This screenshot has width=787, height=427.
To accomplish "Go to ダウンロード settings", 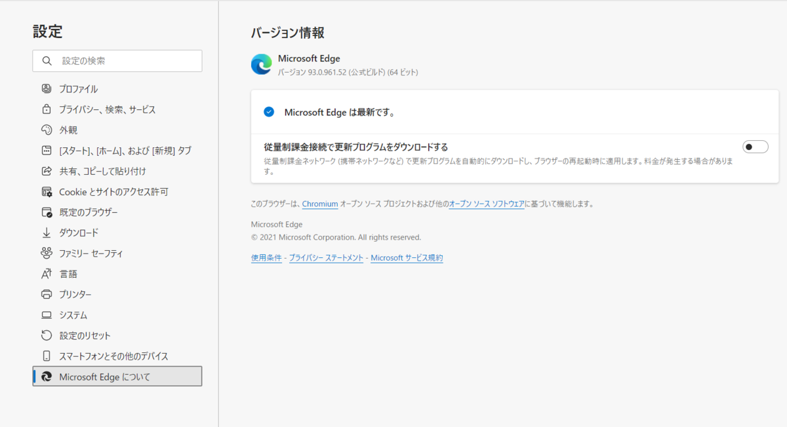I will click(x=117, y=232).
